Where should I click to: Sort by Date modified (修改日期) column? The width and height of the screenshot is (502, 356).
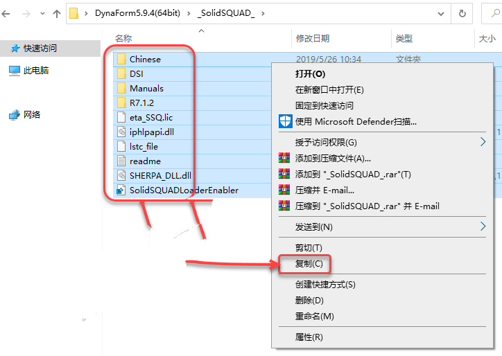point(313,38)
